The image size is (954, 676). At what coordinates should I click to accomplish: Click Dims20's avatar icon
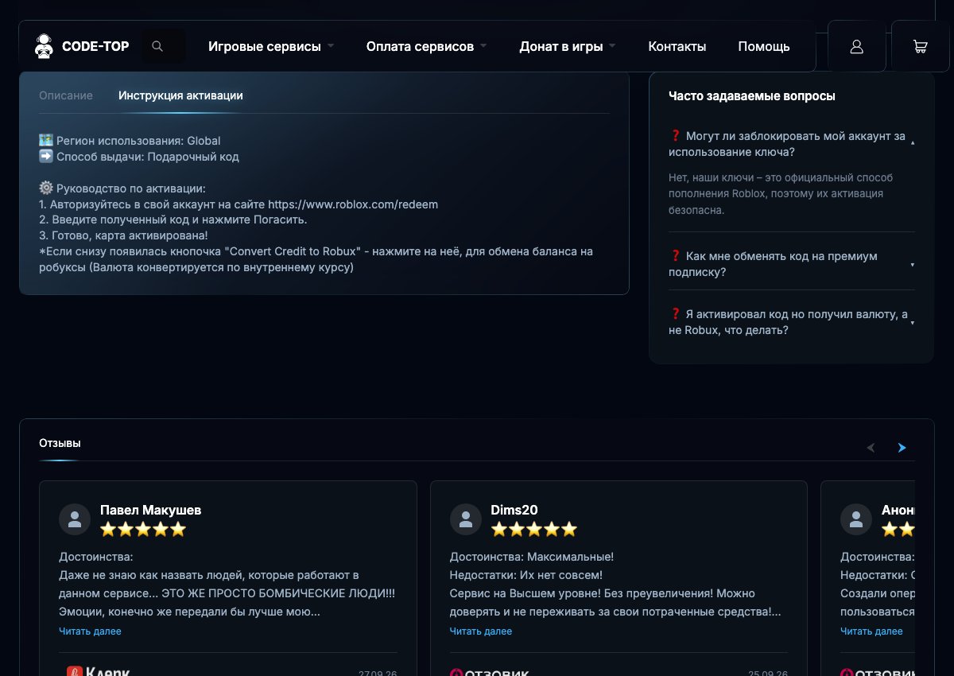[466, 519]
